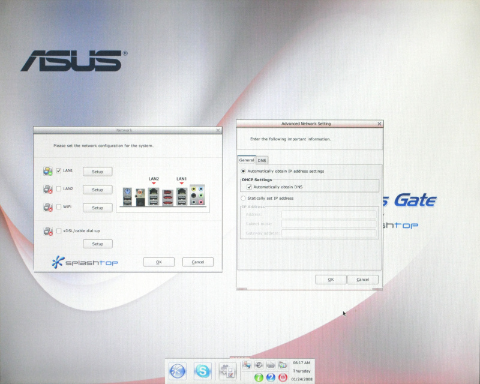Click the WiFi disconnected status icon
The height and width of the screenshot is (384, 480).
coord(48,208)
